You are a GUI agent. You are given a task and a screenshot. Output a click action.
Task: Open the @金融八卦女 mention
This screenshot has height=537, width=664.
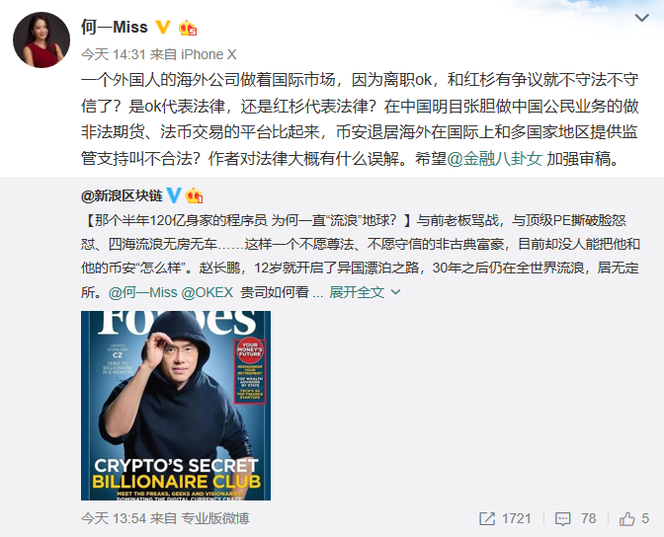[x=495, y=159]
